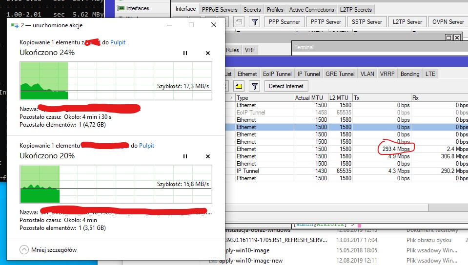
Task: Click the comment icon in PPP toolbar
Action: click(239, 22)
